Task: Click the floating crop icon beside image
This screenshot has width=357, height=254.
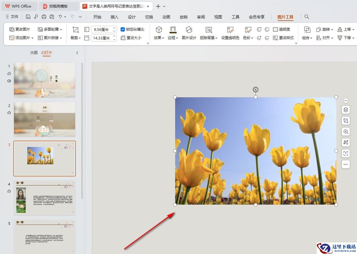Action: pos(345,121)
